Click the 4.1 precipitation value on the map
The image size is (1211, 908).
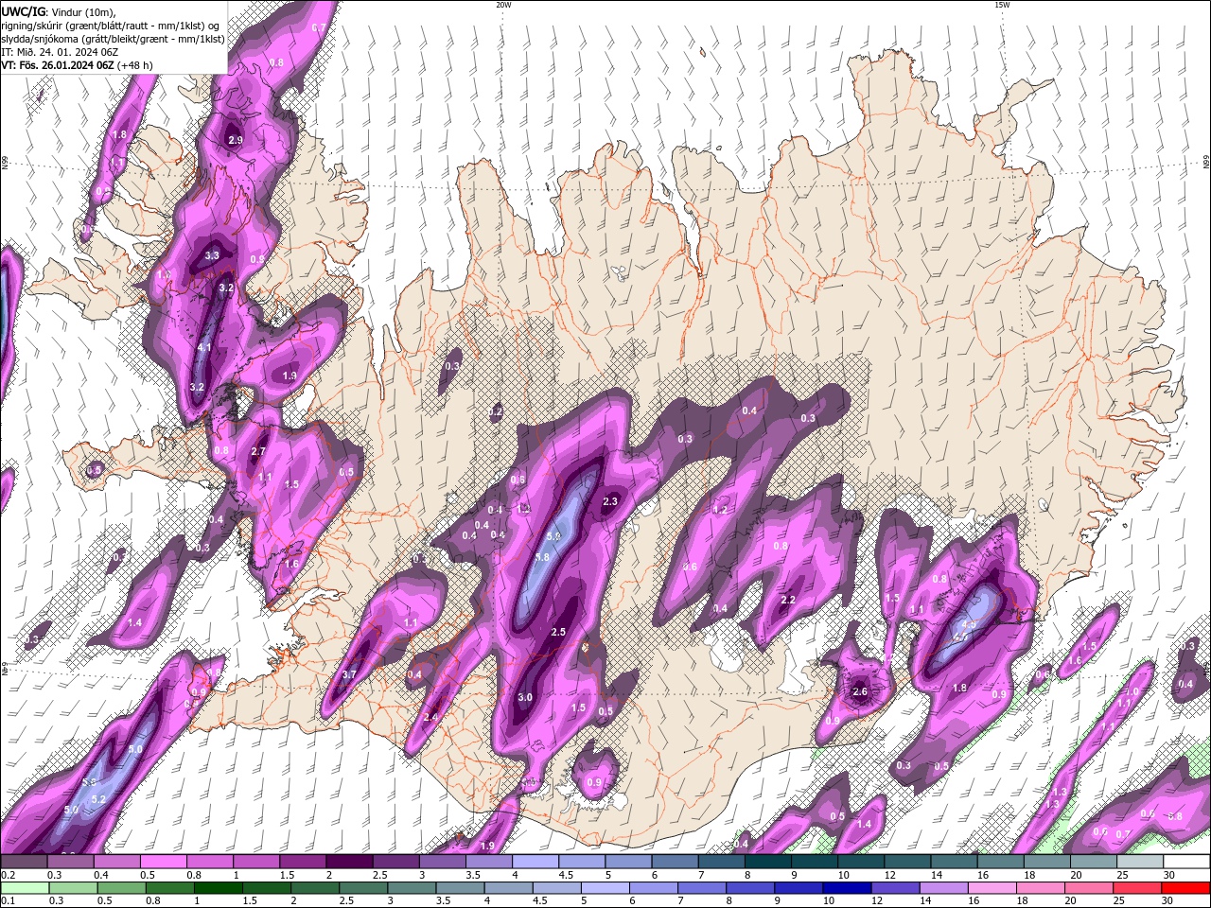click(204, 348)
